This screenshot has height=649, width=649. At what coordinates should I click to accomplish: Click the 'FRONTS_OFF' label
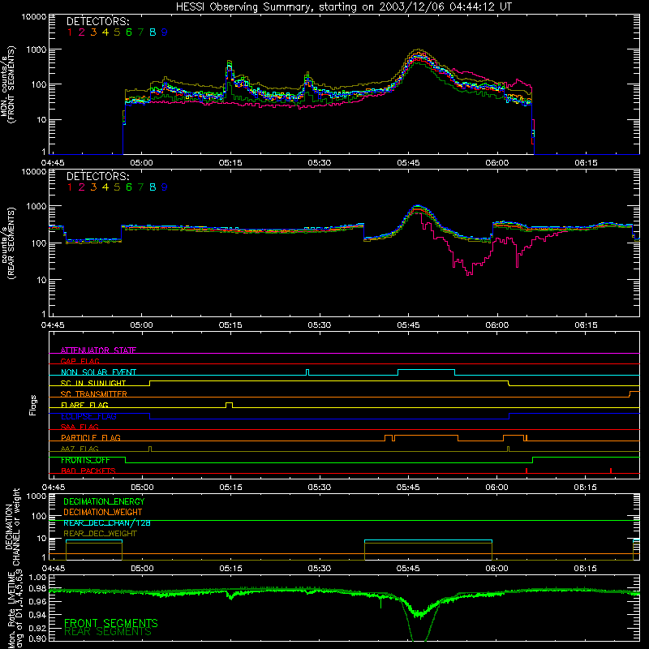(85, 460)
